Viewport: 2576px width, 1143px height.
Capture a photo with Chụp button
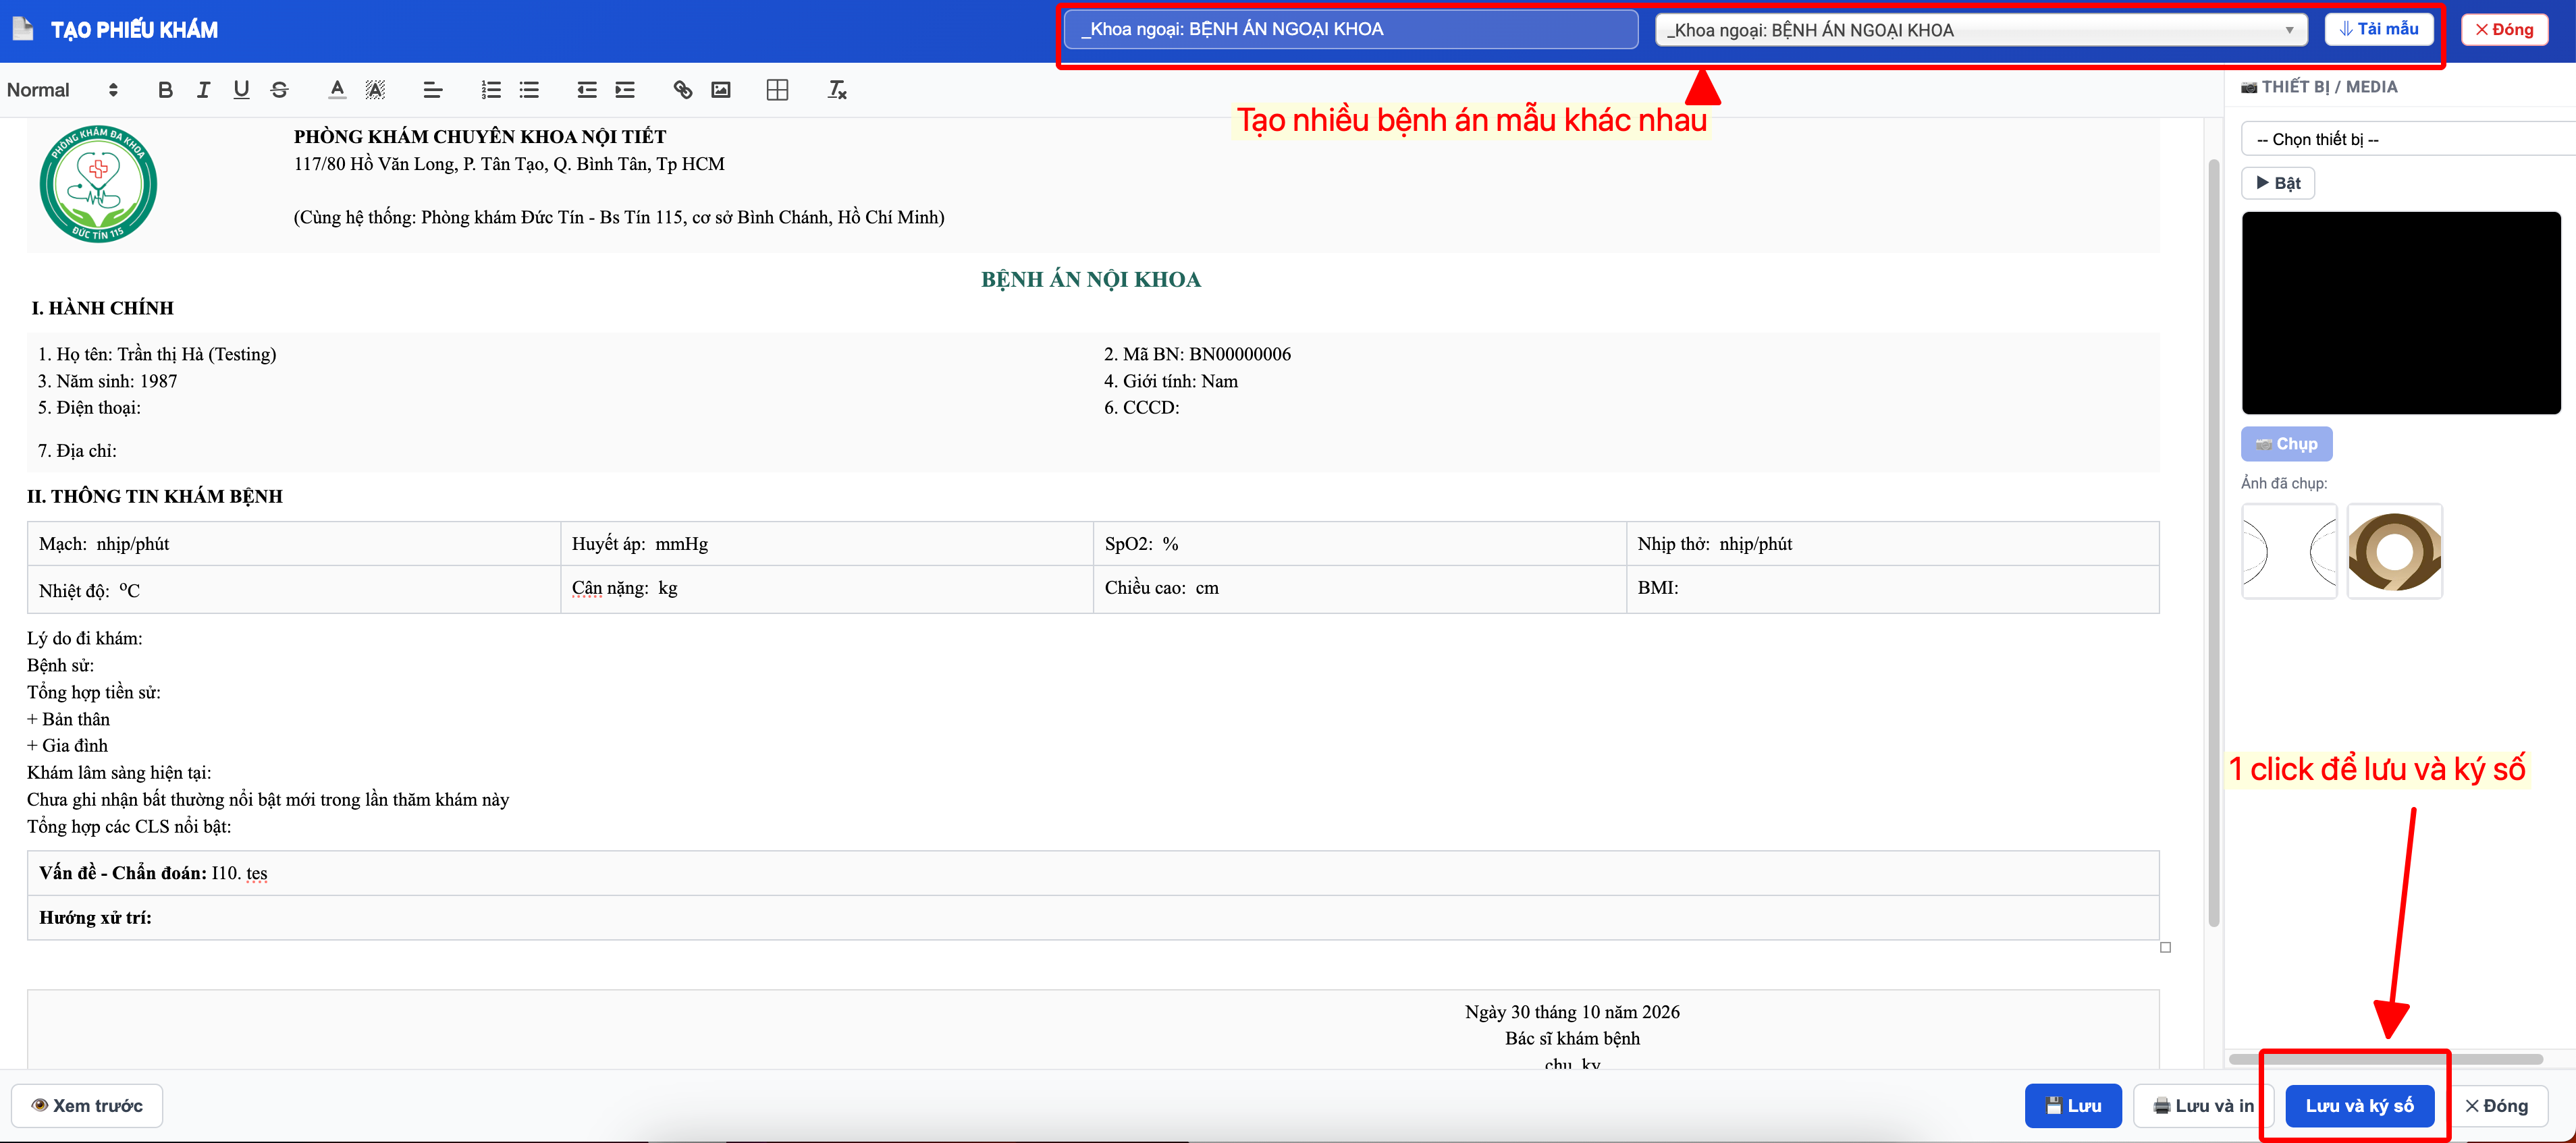tap(2286, 443)
